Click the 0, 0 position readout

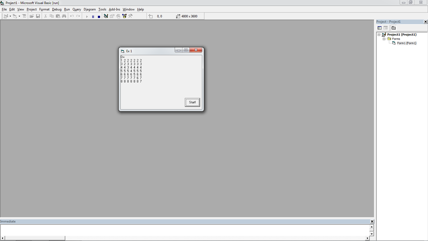tap(159, 16)
